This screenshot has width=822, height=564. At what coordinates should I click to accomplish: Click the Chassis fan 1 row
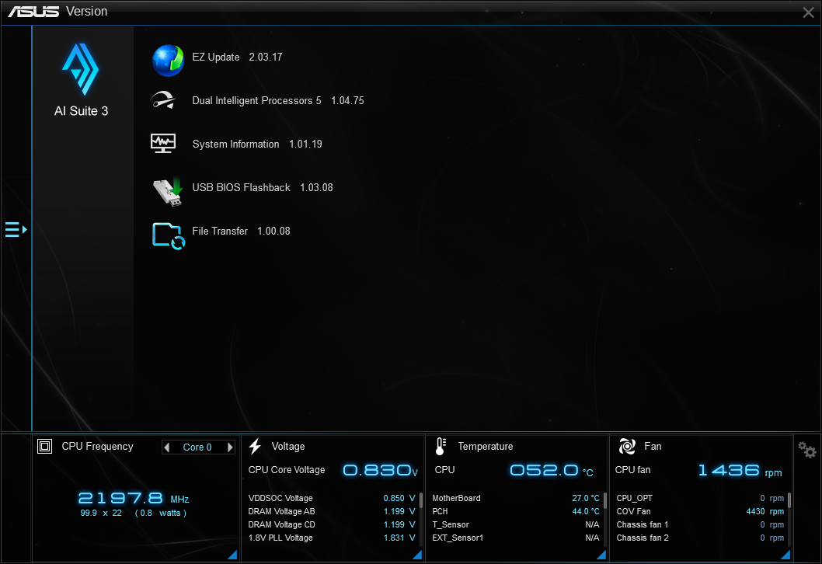click(x=700, y=524)
